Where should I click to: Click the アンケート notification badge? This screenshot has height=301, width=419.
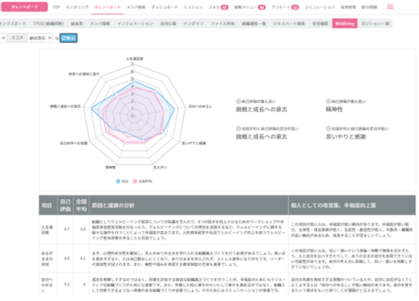tap(295, 8)
